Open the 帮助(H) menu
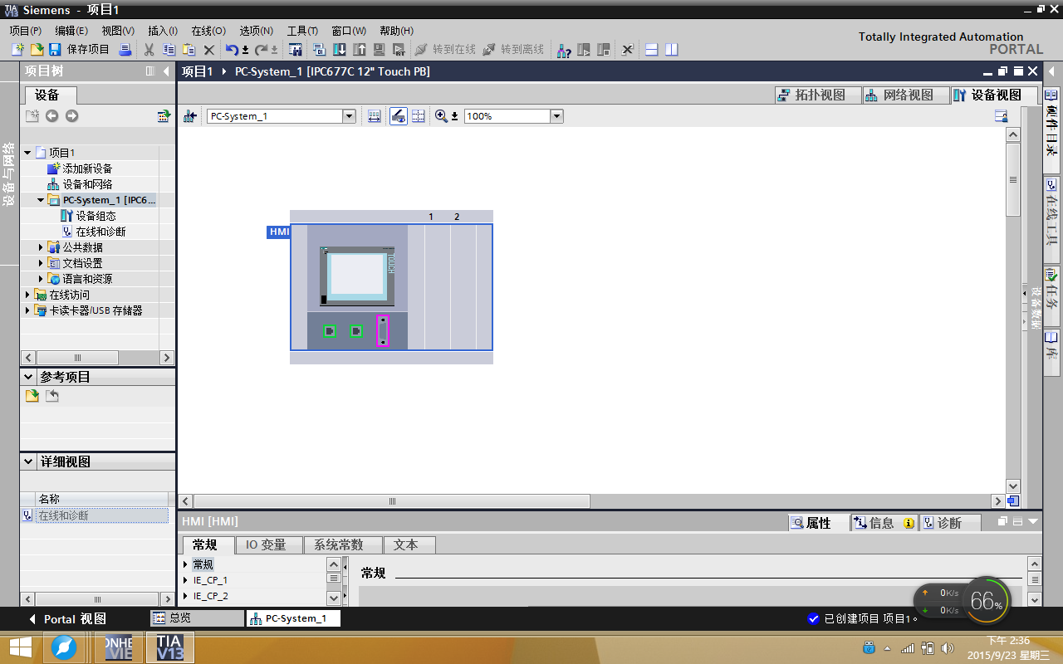This screenshot has height=664, width=1063. [396, 31]
